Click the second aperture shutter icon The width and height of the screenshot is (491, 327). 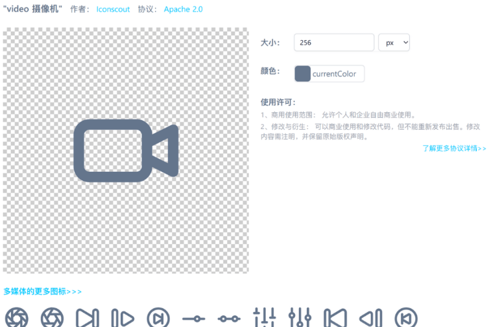[x=53, y=318]
